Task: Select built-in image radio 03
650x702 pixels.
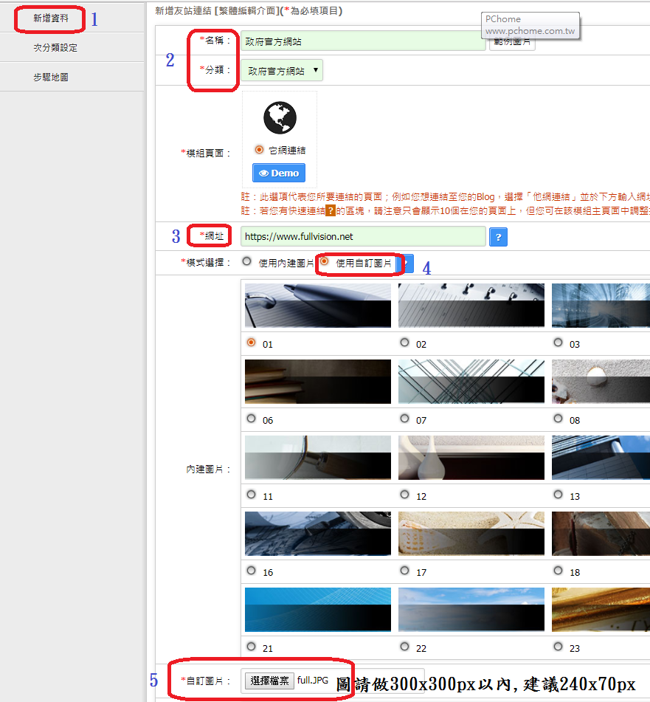Action: (558, 343)
